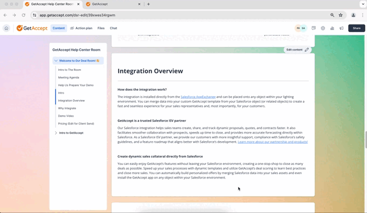
Task: Reload the page
Action: click(23, 15)
